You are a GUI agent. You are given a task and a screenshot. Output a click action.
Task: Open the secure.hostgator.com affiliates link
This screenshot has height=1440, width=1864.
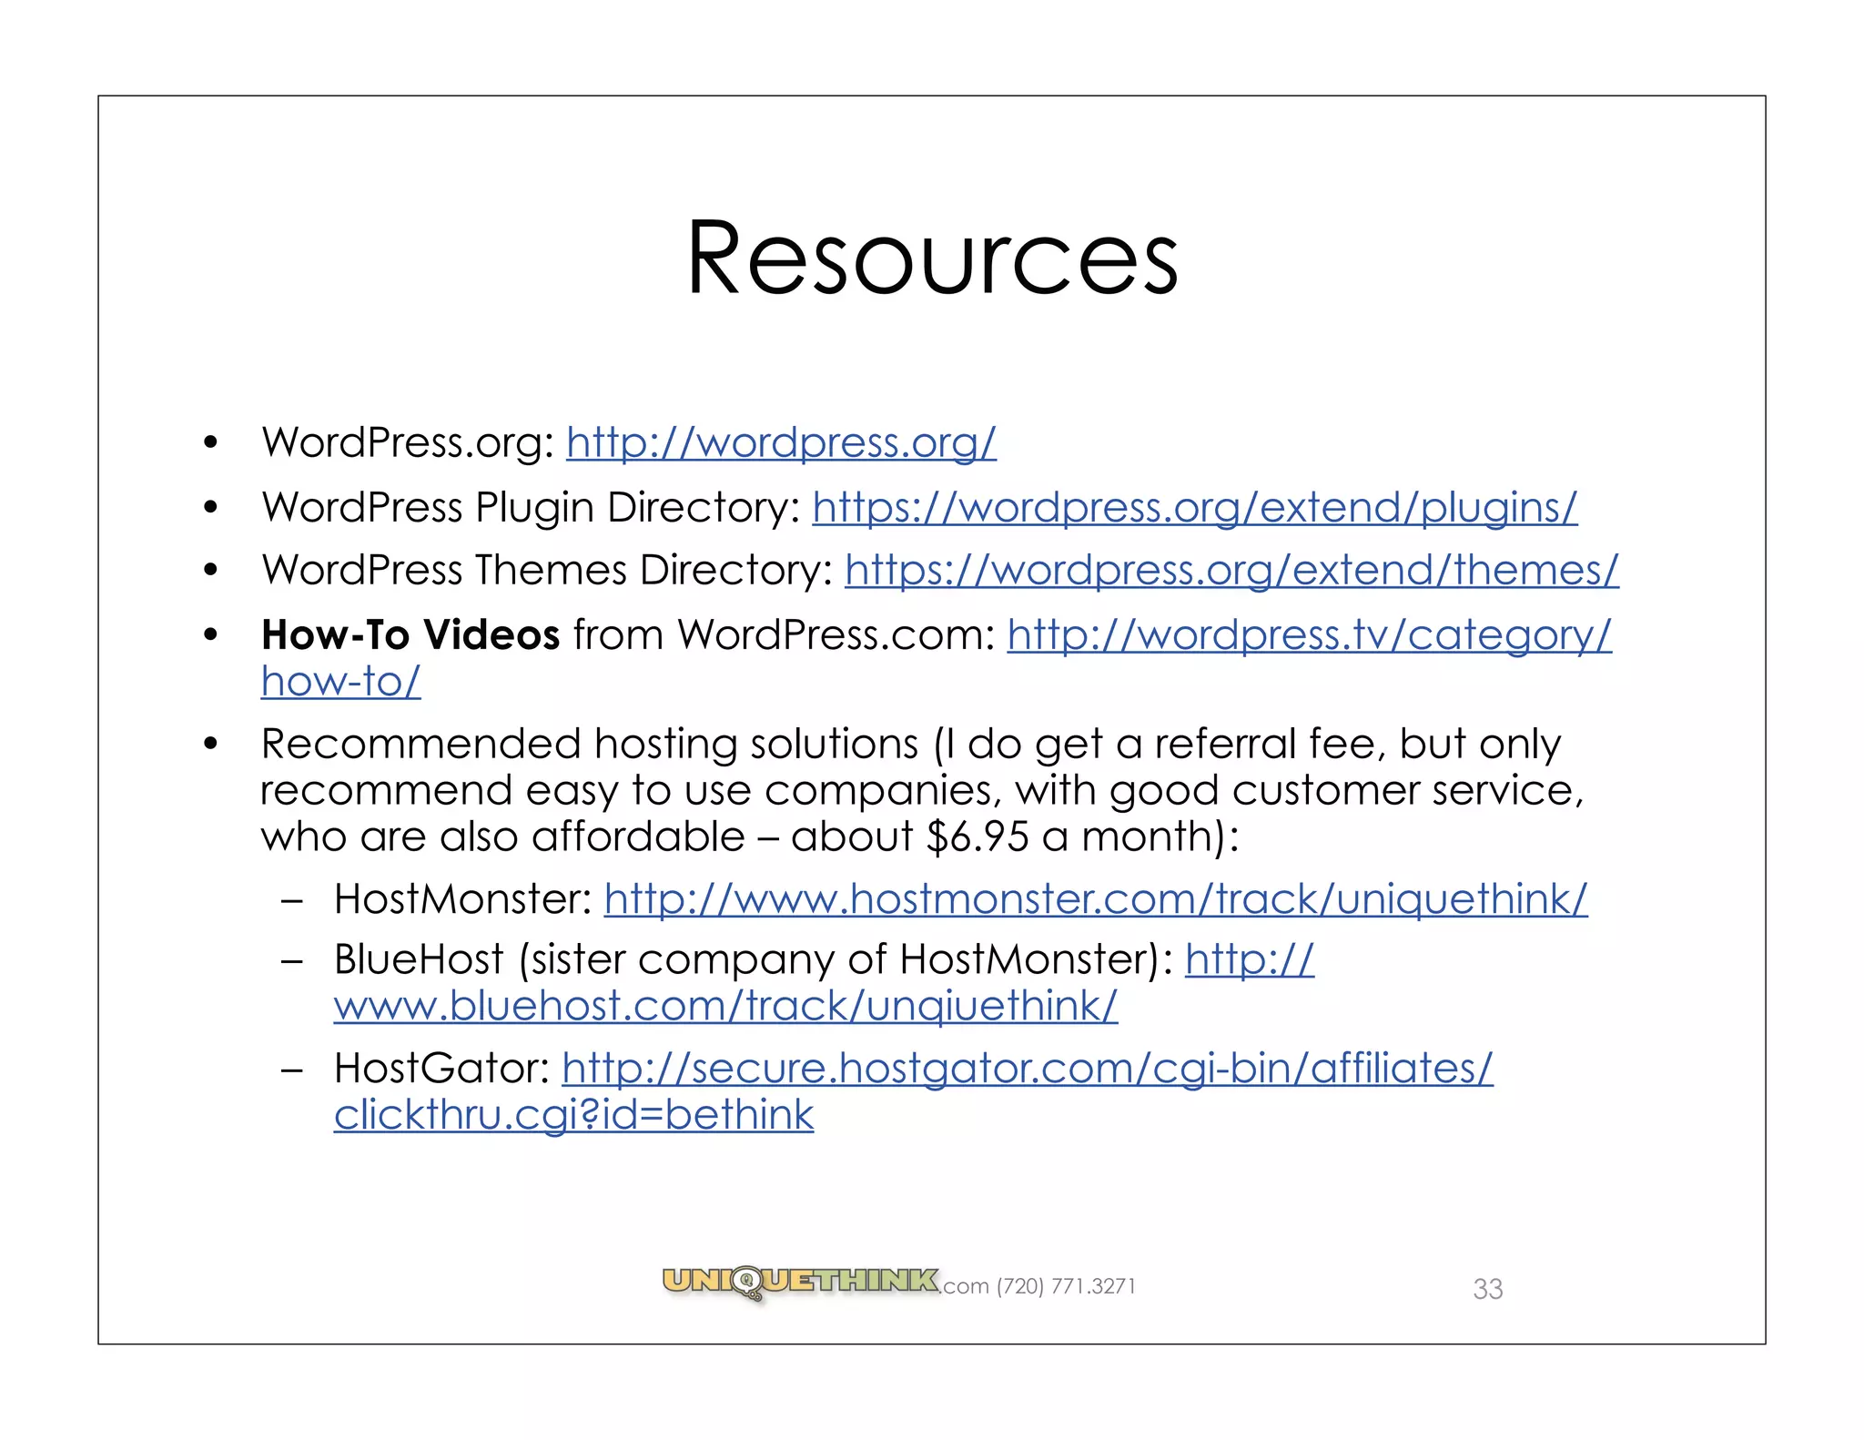[1027, 1069]
